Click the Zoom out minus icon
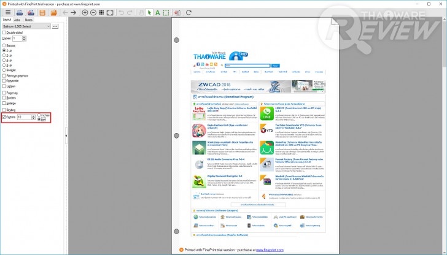 (93, 12)
